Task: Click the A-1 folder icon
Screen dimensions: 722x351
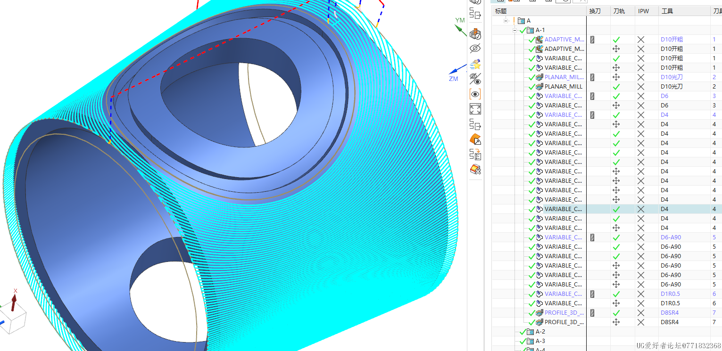Action: coord(530,30)
